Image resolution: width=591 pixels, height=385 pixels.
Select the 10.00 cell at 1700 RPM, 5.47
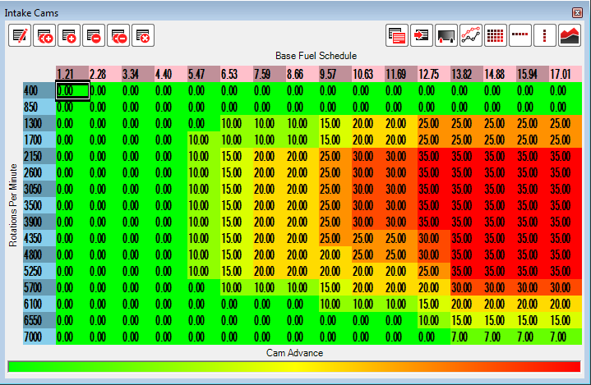tap(204, 140)
